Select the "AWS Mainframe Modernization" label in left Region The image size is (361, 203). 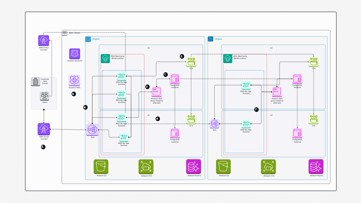pyautogui.click(x=117, y=57)
